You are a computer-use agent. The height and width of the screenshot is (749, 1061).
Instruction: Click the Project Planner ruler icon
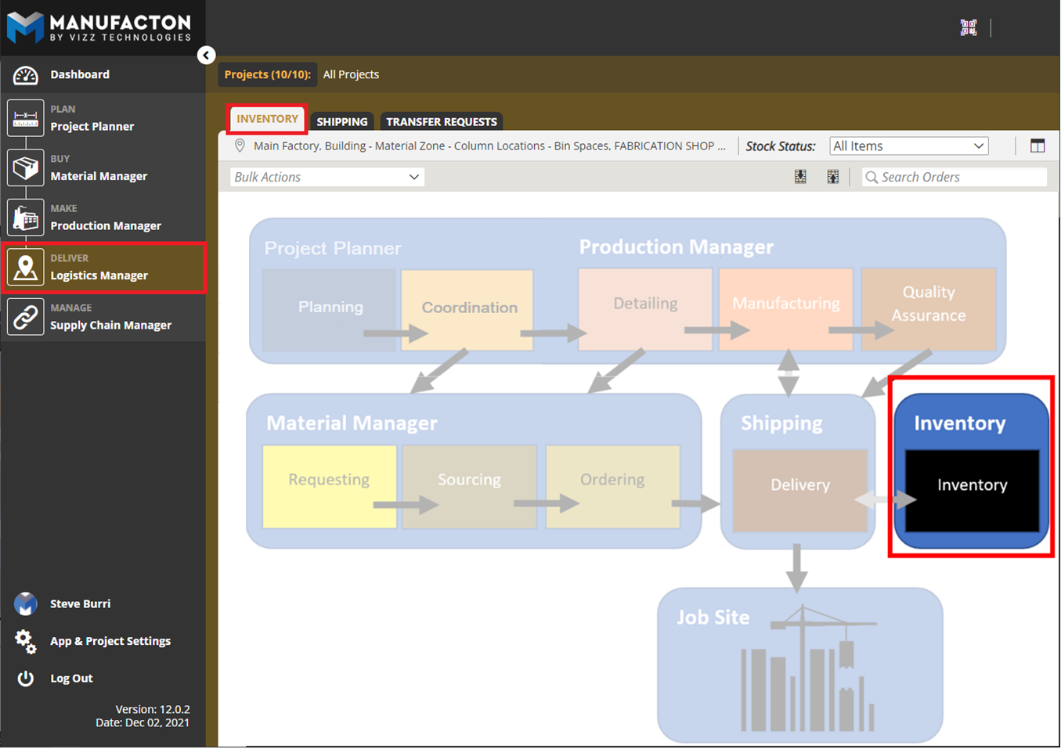25,119
